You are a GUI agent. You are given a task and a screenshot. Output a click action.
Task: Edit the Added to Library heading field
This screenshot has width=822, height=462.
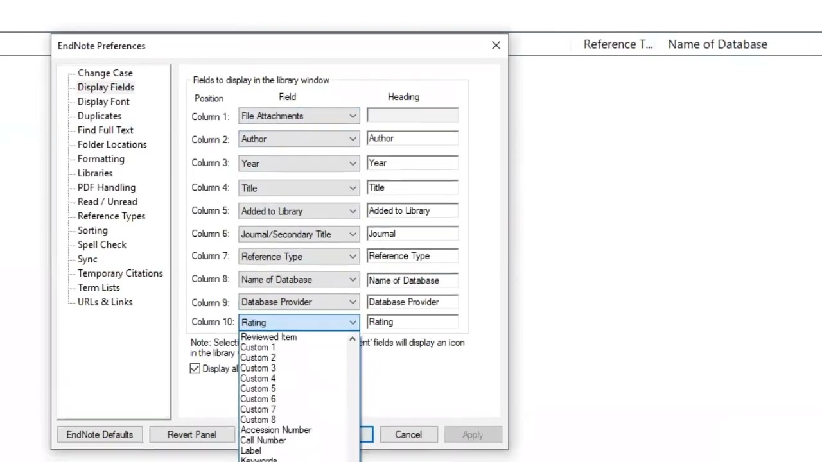412,210
